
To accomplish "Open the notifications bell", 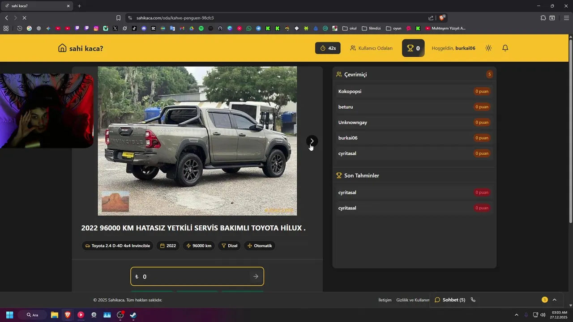I will pos(505,48).
